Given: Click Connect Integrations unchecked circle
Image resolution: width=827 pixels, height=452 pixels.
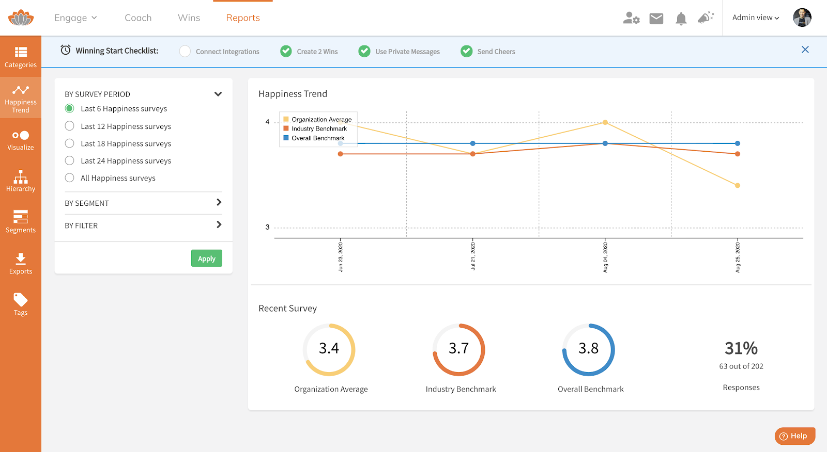Looking at the screenshot, I should click(185, 51).
